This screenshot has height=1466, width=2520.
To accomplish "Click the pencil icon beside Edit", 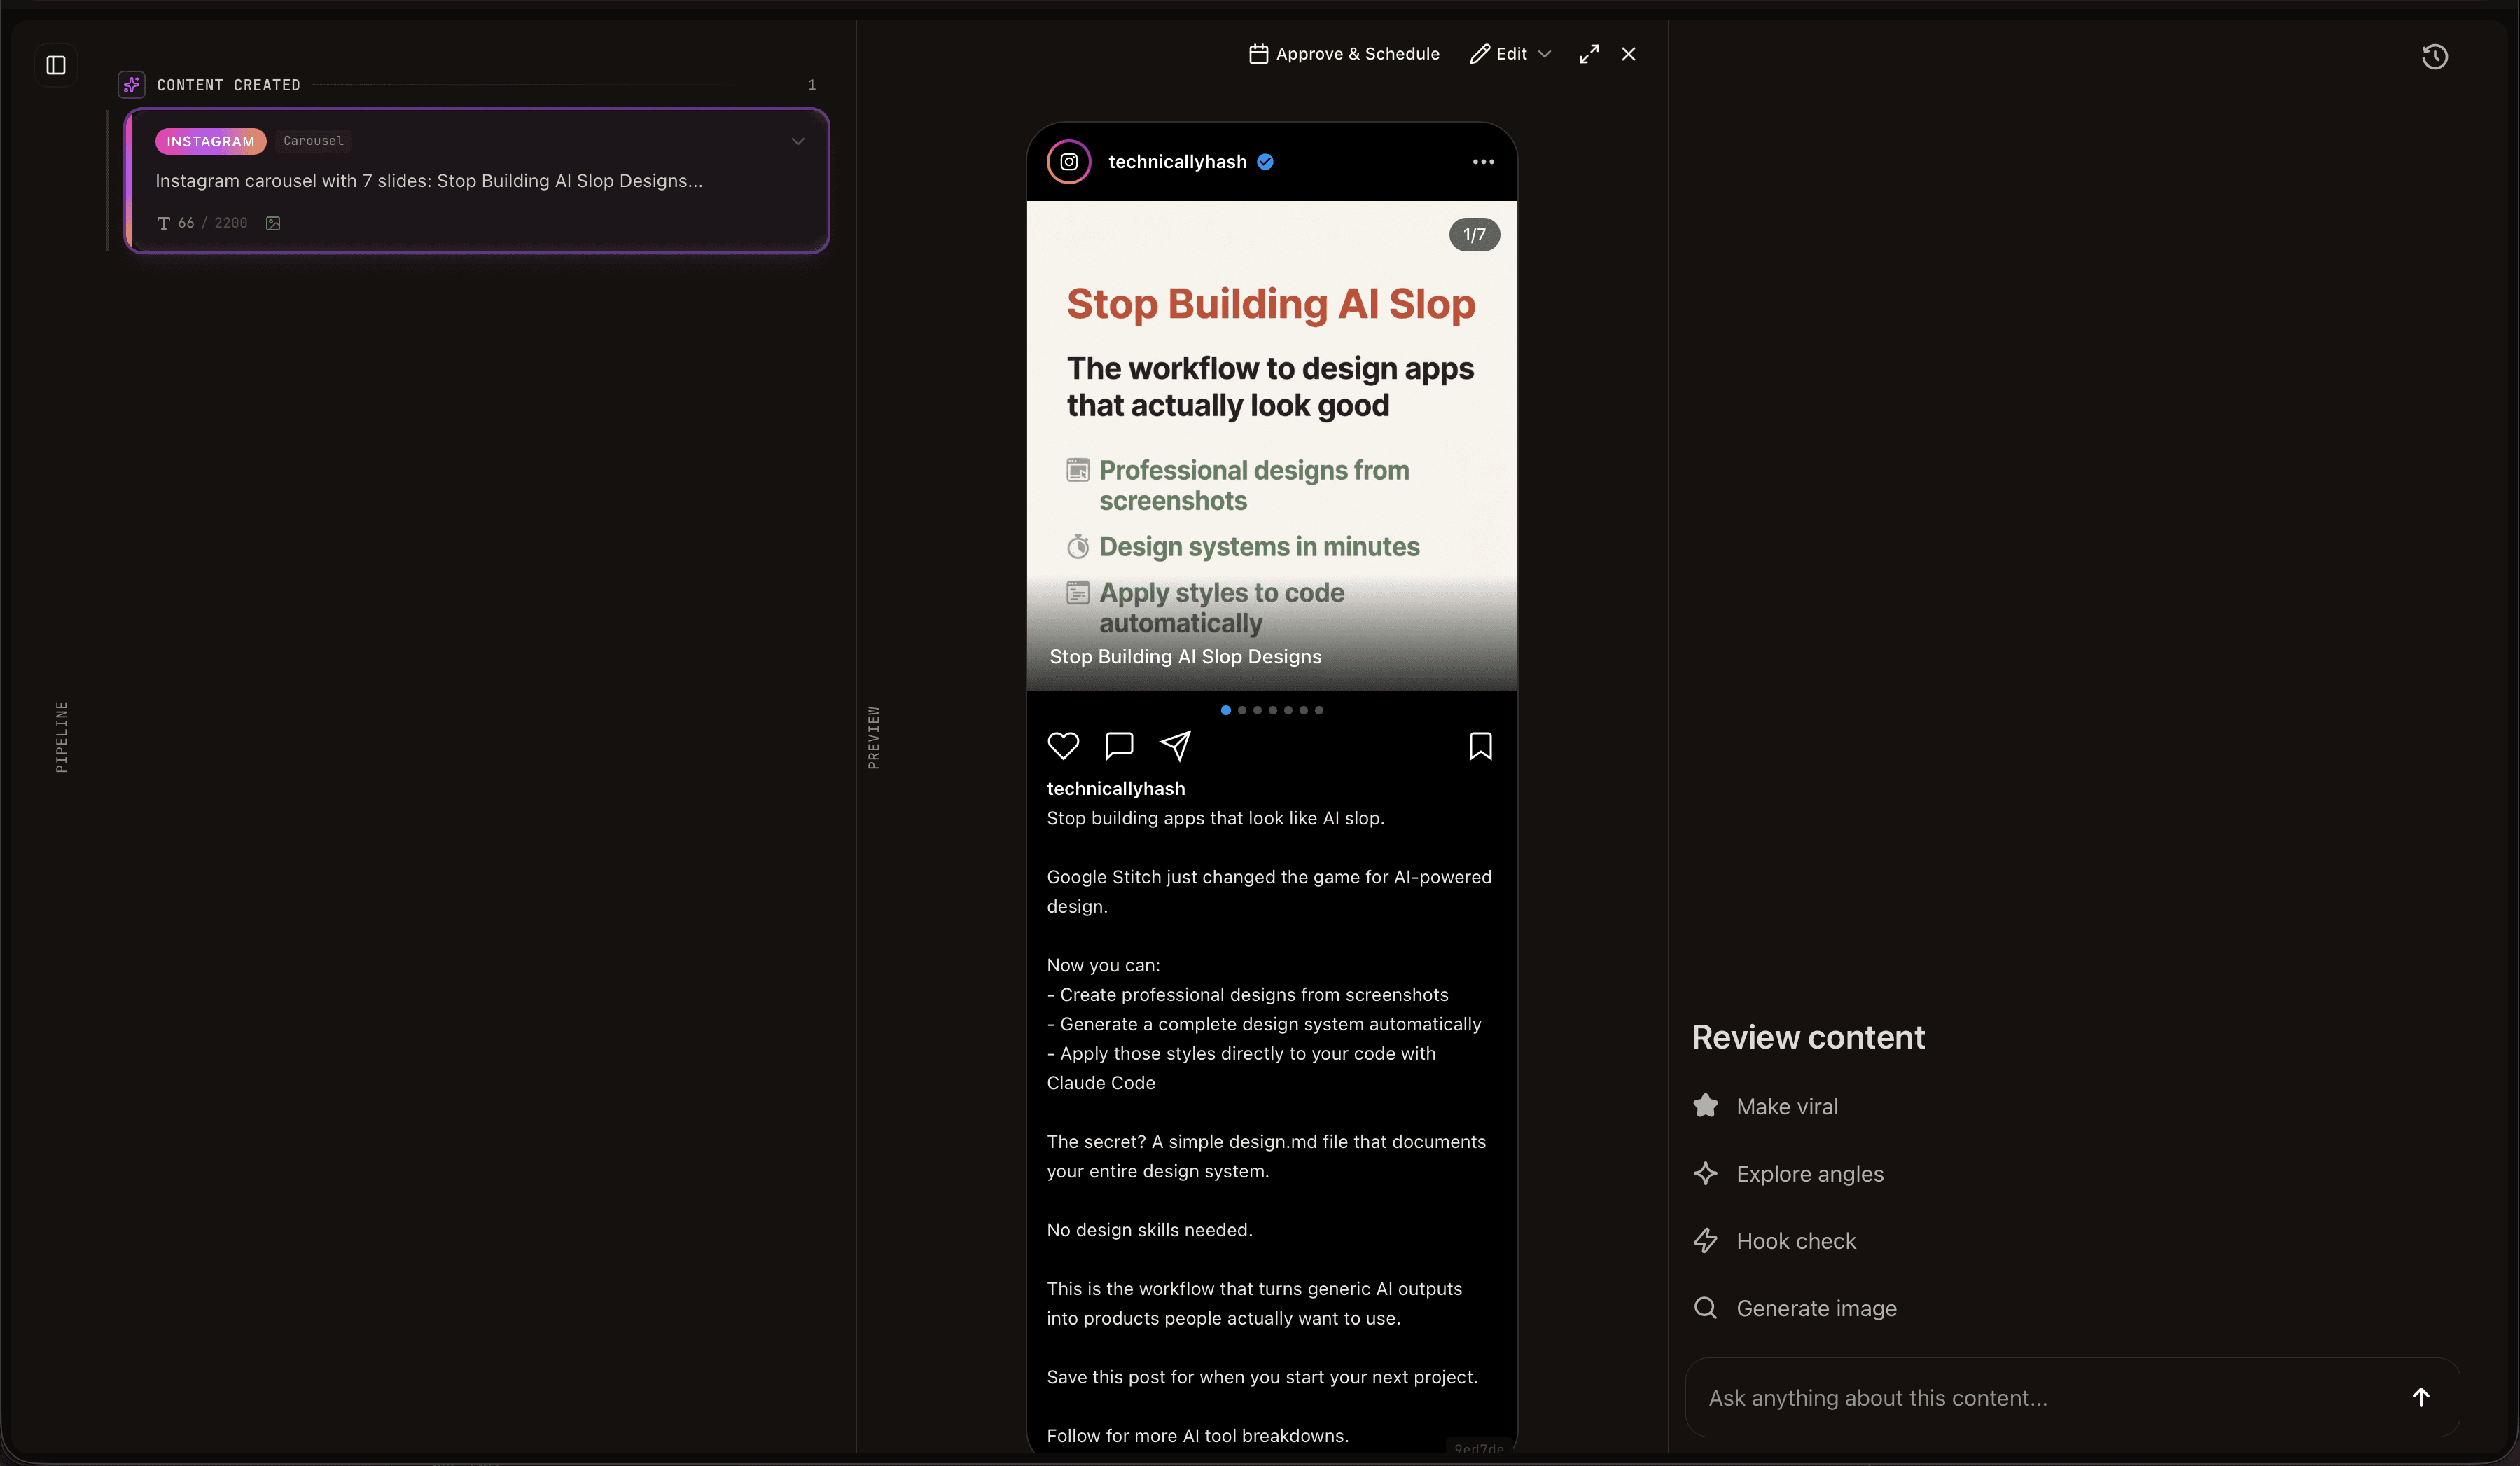I will (1480, 54).
